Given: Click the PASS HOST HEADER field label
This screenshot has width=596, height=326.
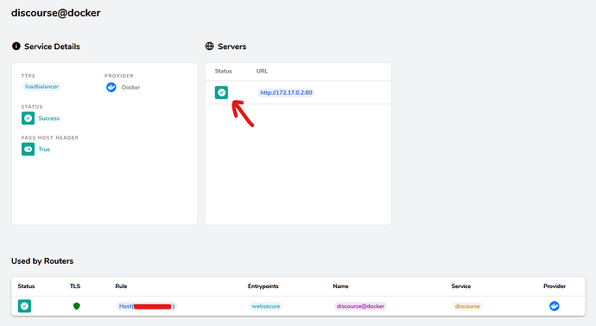Looking at the screenshot, I should (50, 138).
